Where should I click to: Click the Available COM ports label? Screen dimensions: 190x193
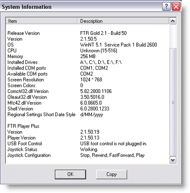pos(28,74)
